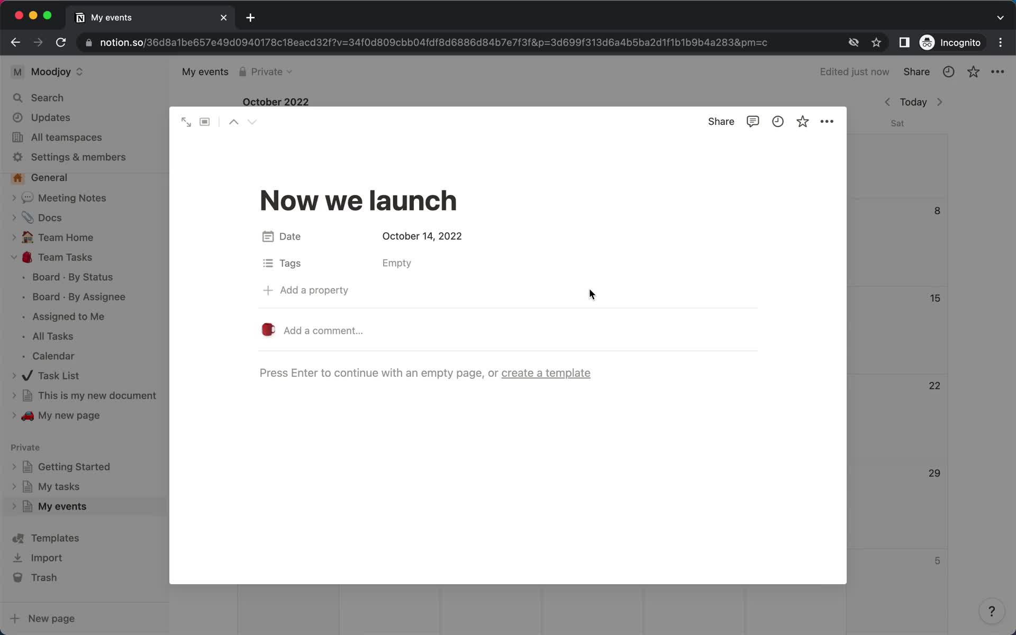The image size is (1016, 635).
Task: Click the more options (…) icon in toolbar
Action: point(827,121)
